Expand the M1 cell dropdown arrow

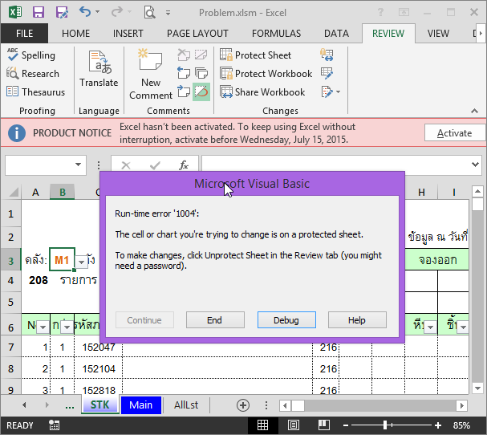(x=81, y=262)
